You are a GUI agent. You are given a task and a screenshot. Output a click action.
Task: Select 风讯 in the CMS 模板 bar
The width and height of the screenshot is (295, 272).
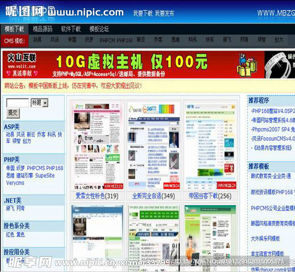tap(54, 40)
